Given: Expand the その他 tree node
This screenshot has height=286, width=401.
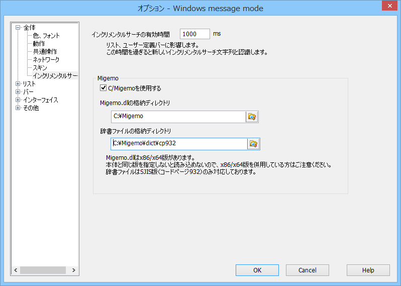Looking at the screenshot, I should coord(18,108).
